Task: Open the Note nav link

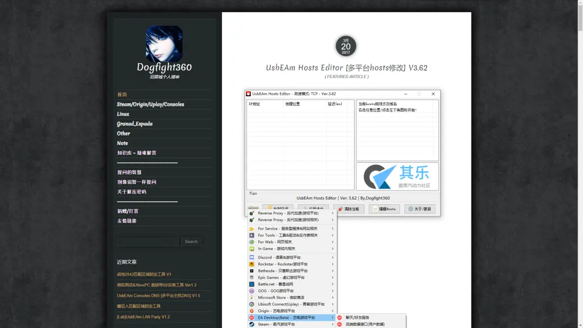Action: tap(122, 143)
